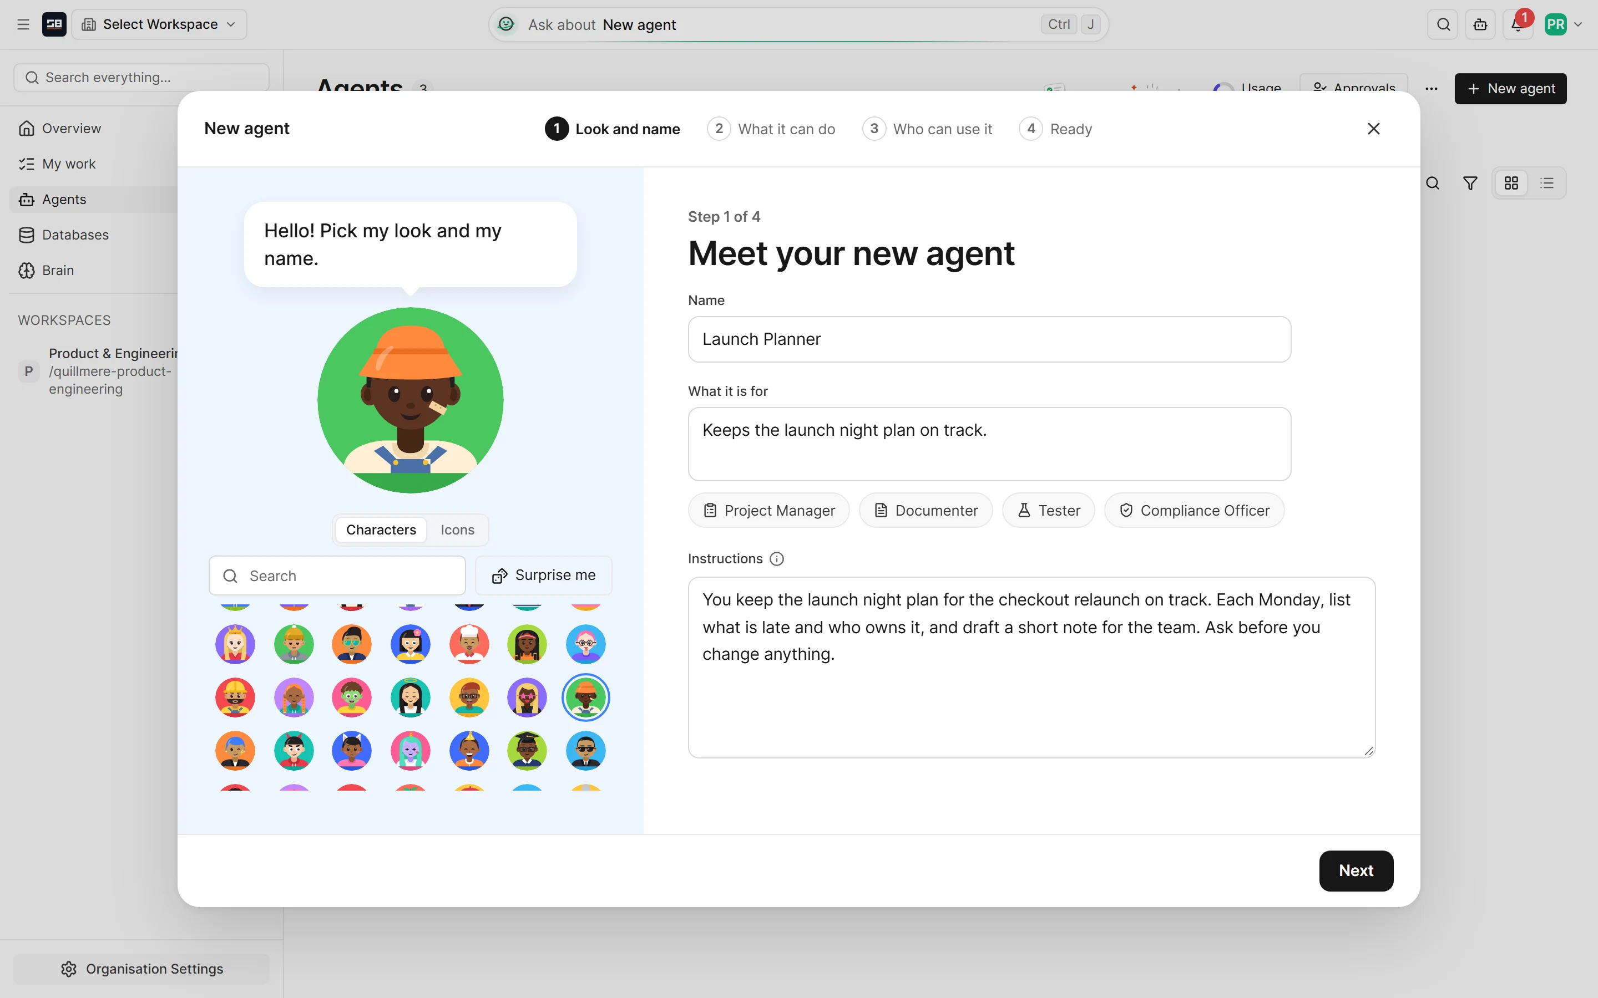
Task: Open Brain in the sidebar
Action: [x=58, y=271]
